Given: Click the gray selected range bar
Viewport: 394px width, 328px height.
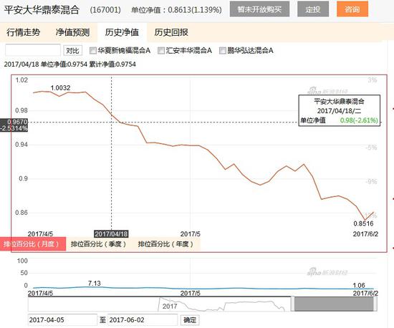Looking at the screenshot, I should point(334,304).
